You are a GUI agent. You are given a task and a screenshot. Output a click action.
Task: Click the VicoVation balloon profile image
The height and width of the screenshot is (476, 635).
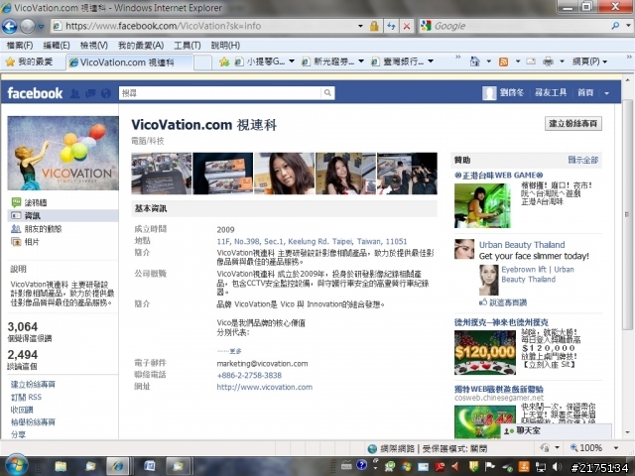(63, 153)
